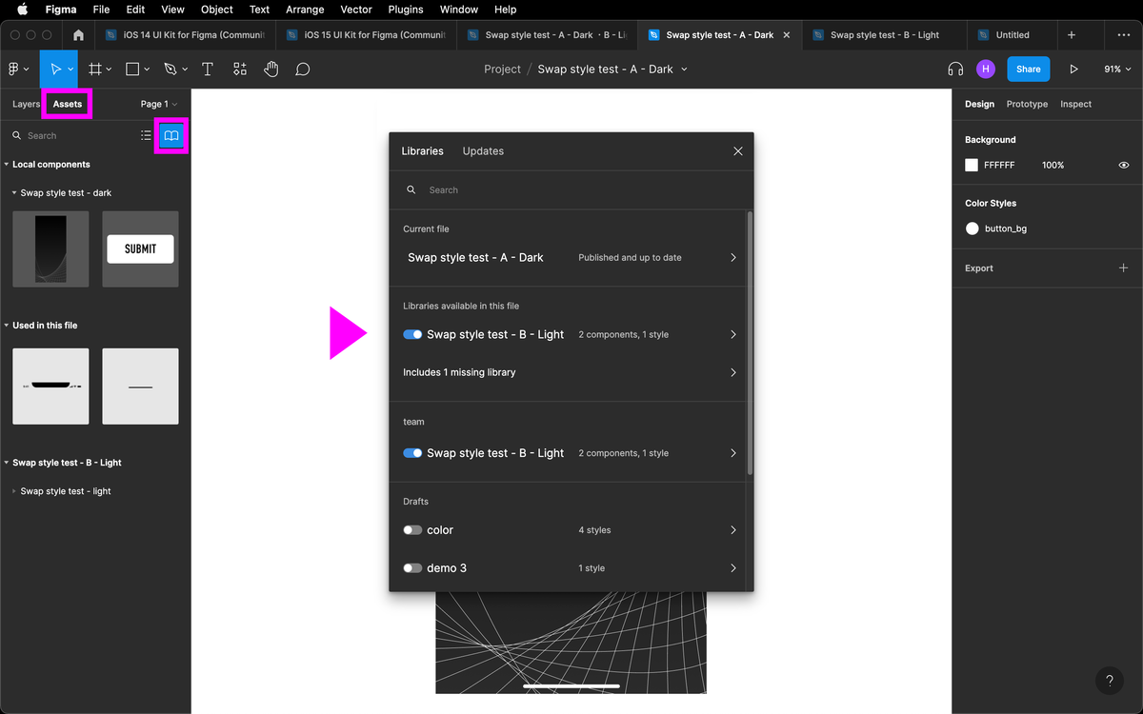This screenshot has height=714, width=1143.
Task: Click the background opacity 100% value
Action: coord(1053,166)
